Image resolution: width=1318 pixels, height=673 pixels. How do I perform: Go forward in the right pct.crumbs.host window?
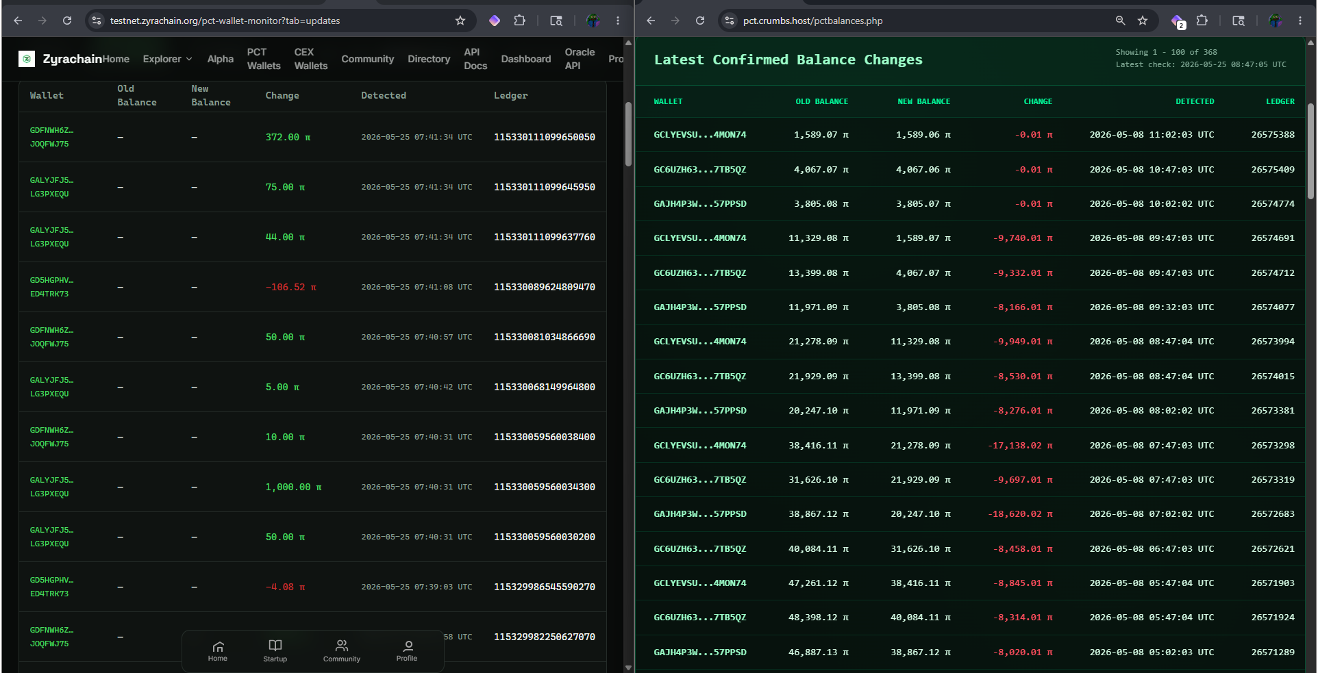(x=675, y=21)
